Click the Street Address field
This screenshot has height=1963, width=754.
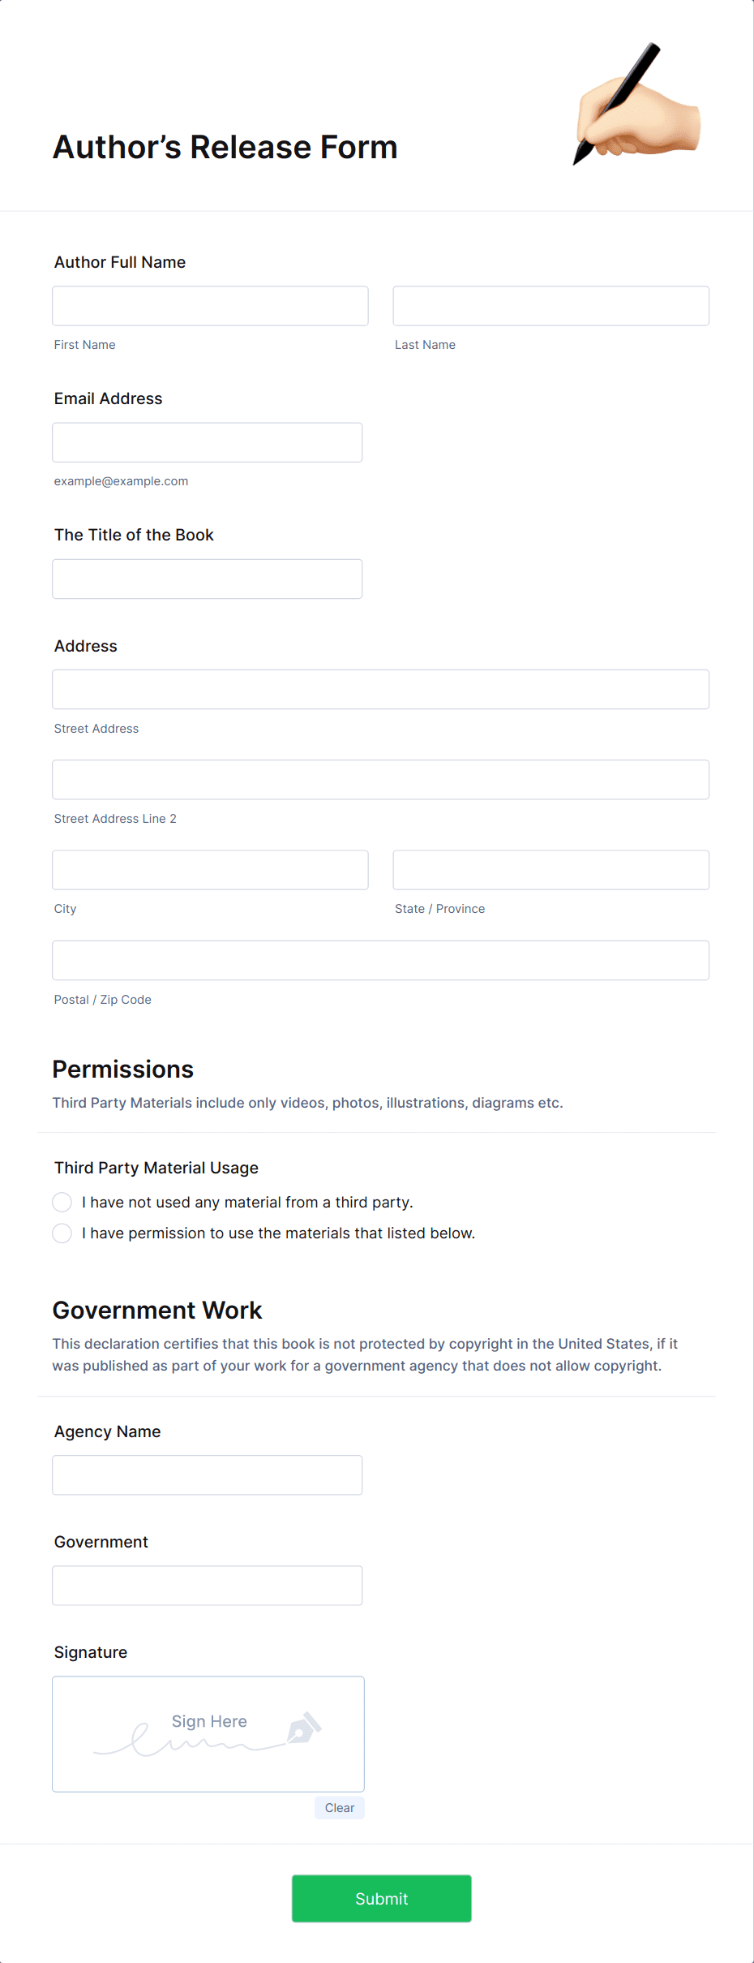point(380,689)
